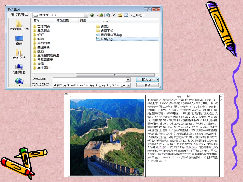Click the 长 城 title in the table
Viewport: 243px width, 182px height.
184,96
